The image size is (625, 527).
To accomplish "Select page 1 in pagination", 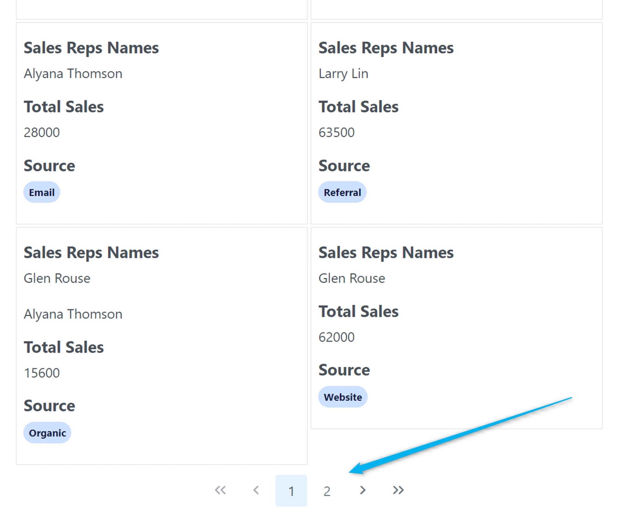I will [291, 491].
